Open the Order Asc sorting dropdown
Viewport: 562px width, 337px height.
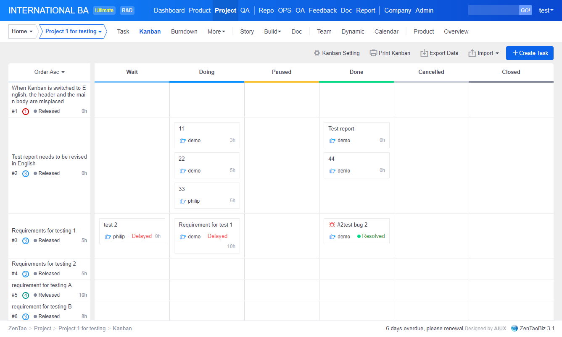click(49, 72)
